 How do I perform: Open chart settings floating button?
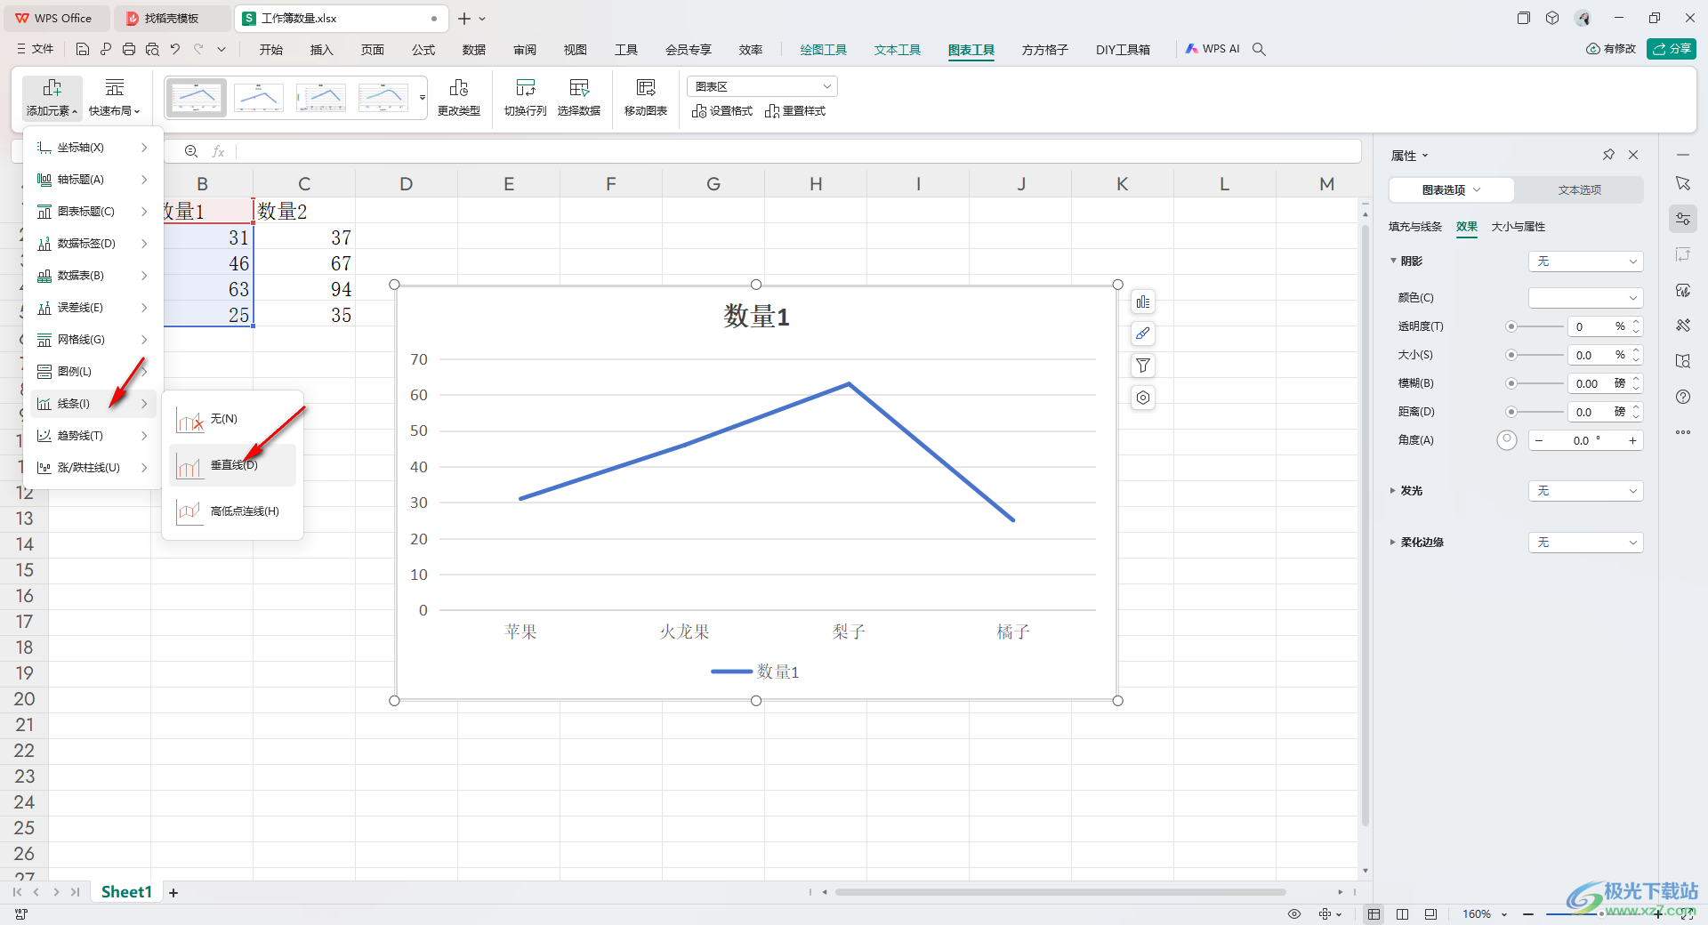click(1143, 398)
